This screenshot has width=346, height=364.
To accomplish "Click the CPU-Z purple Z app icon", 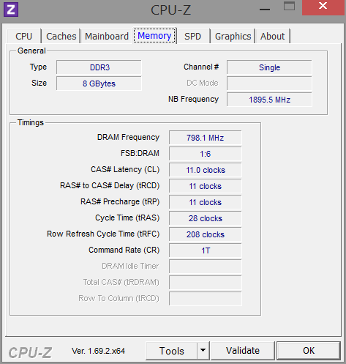I will (11, 10).
